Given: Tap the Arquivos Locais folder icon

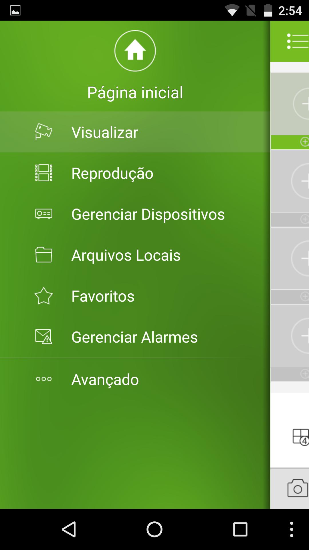Looking at the screenshot, I should pyautogui.click(x=43, y=255).
